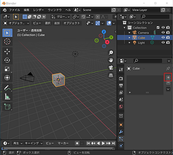Uncheck the Collection exclude checkbox
This screenshot has height=155, width=173.
pyautogui.click(x=158, y=27)
